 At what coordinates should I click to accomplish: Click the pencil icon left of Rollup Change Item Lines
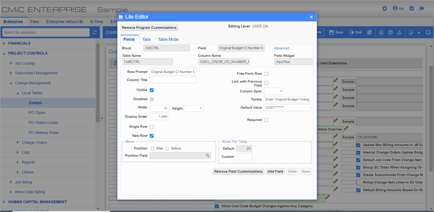coord(336,181)
